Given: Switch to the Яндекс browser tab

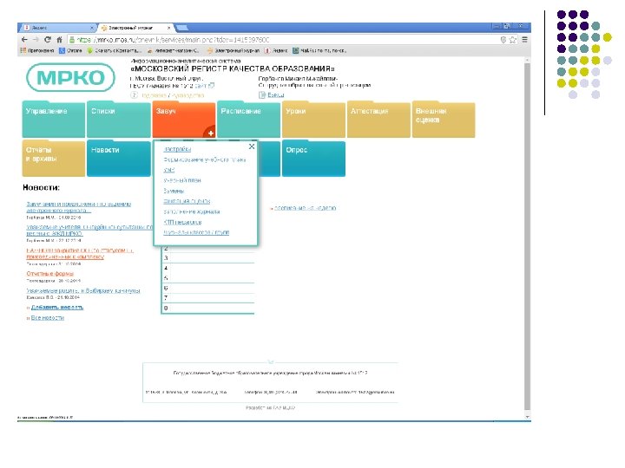Looking at the screenshot, I should point(57,28).
